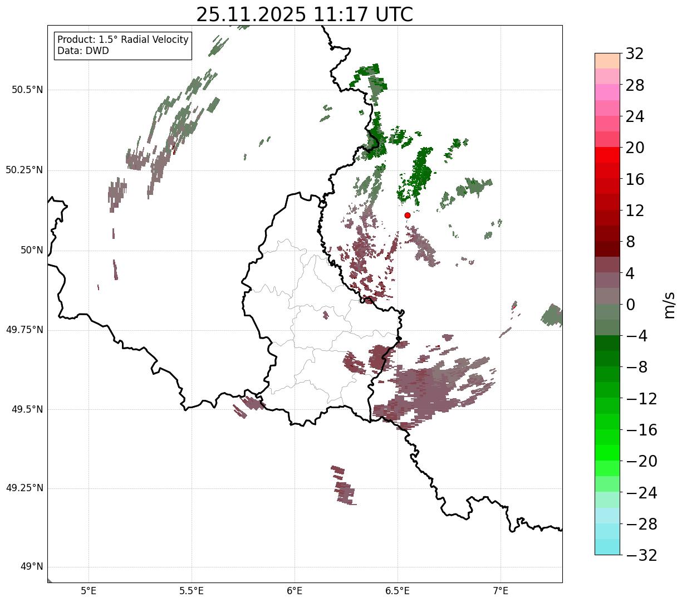Click the colorbar label 8
This screenshot has width=682, height=602.
click(630, 242)
